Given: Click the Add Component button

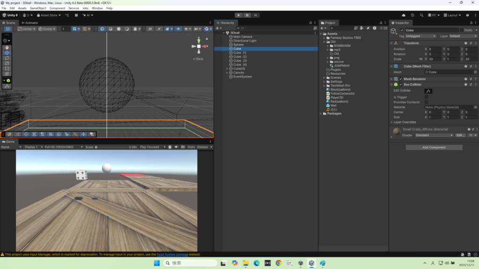Looking at the screenshot, I should point(434,147).
